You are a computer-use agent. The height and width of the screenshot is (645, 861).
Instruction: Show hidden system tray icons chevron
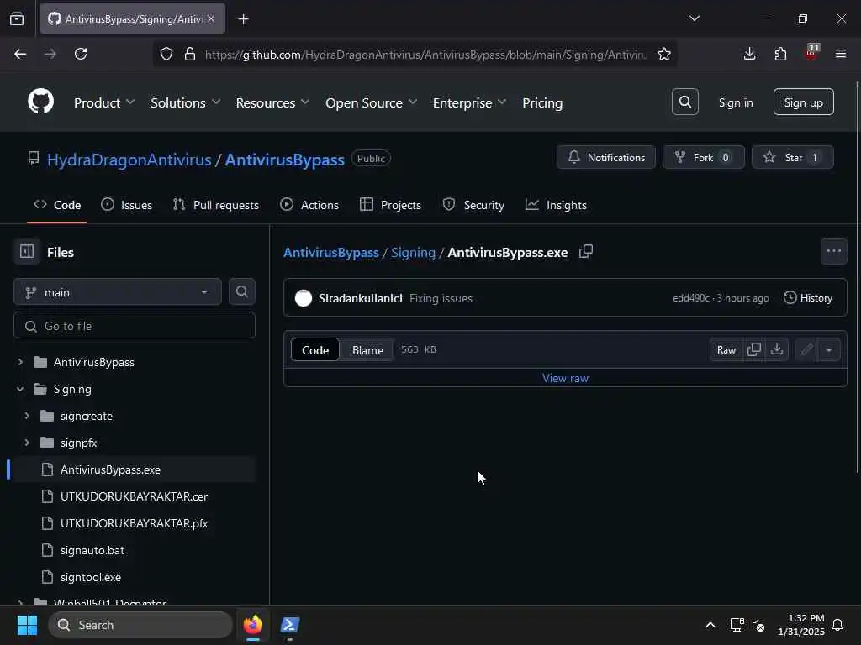tap(710, 625)
